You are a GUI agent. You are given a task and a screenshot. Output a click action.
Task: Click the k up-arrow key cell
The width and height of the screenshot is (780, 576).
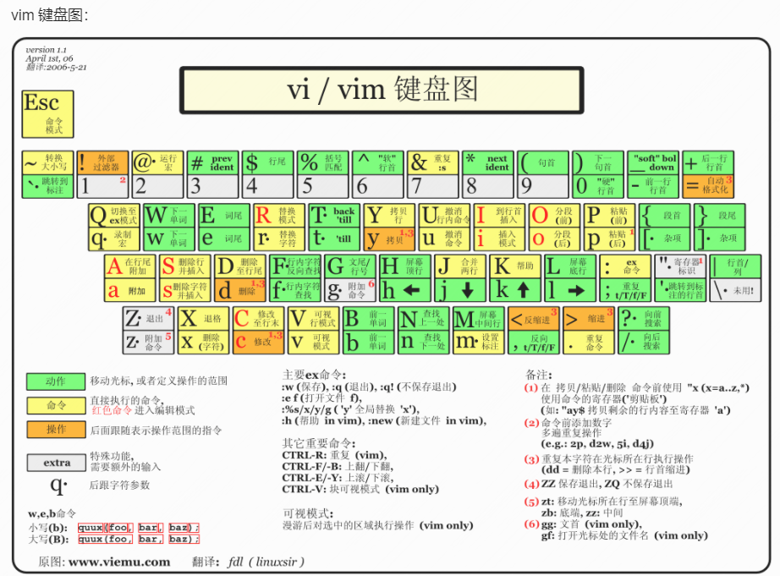coord(515,290)
